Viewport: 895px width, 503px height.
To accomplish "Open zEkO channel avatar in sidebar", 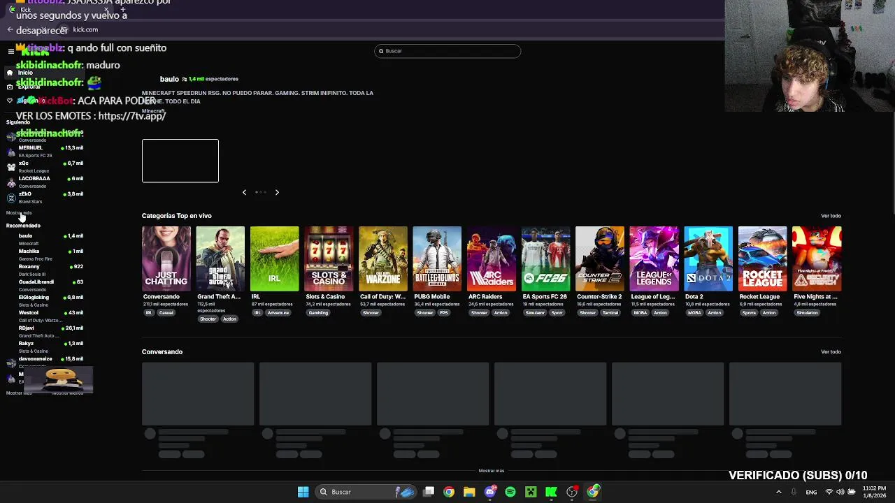I will [x=10, y=198].
